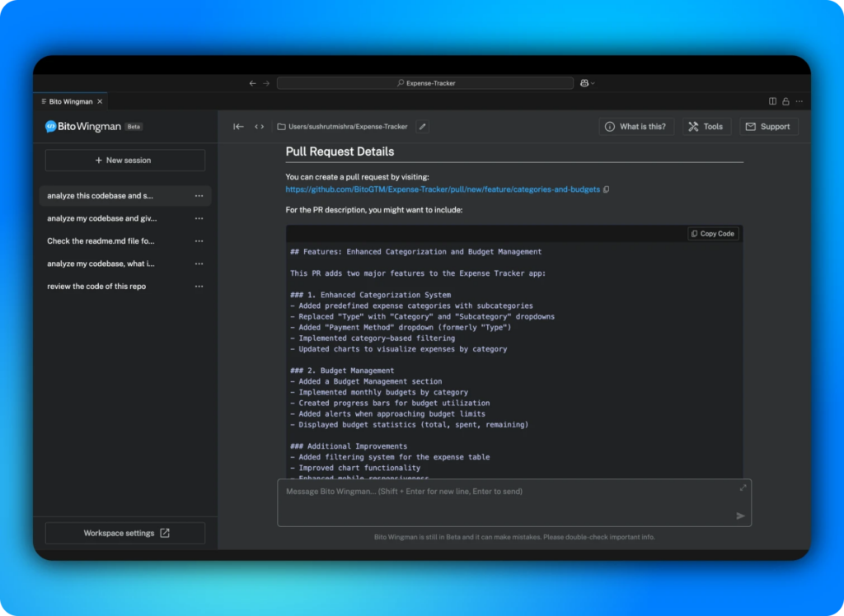Click the Copy Code button
Screen dimensions: 844x616
(x=713, y=234)
